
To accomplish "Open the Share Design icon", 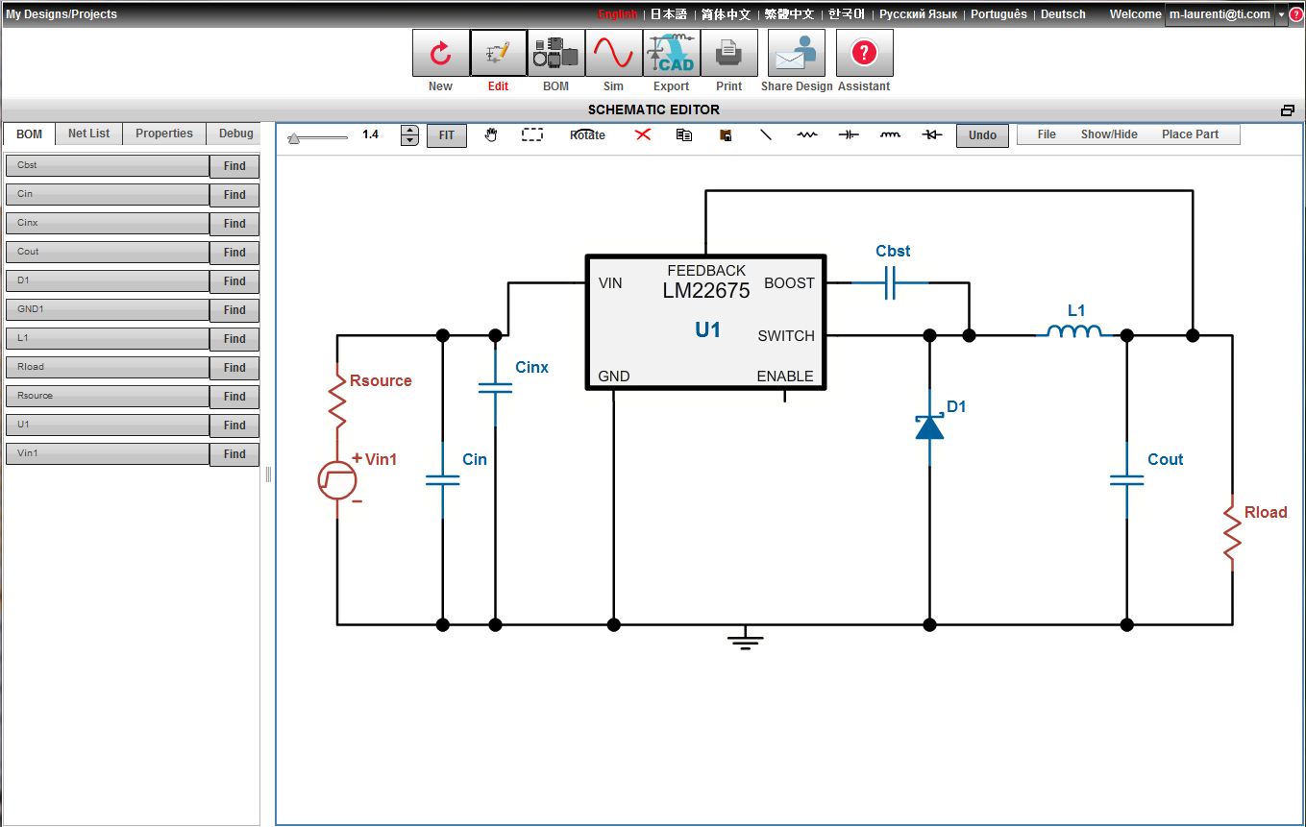I will [796, 53].
